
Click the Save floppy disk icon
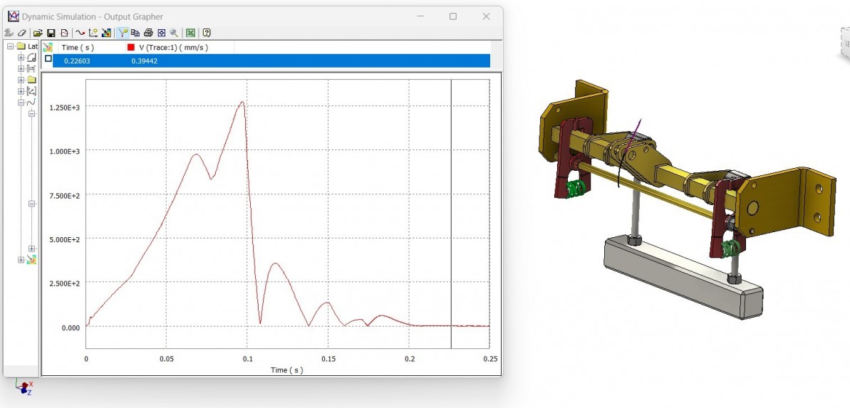[x=51, y=33]
